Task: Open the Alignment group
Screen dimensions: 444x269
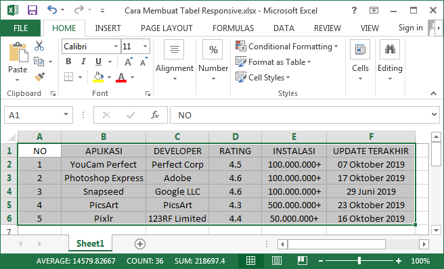Action: 175,61
